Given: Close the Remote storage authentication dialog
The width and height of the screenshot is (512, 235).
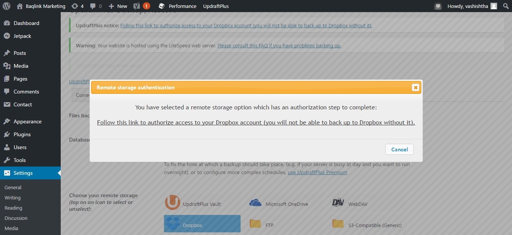Looking at the screenshot, I should pos(416,87).
